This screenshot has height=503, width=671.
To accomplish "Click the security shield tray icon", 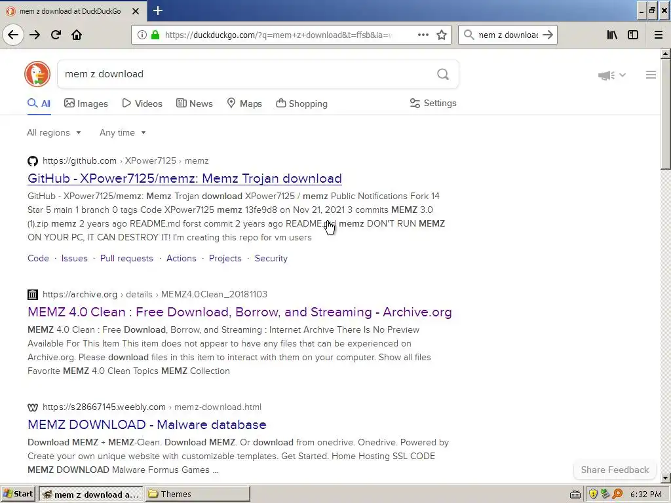I will click(x=593, y=494).
